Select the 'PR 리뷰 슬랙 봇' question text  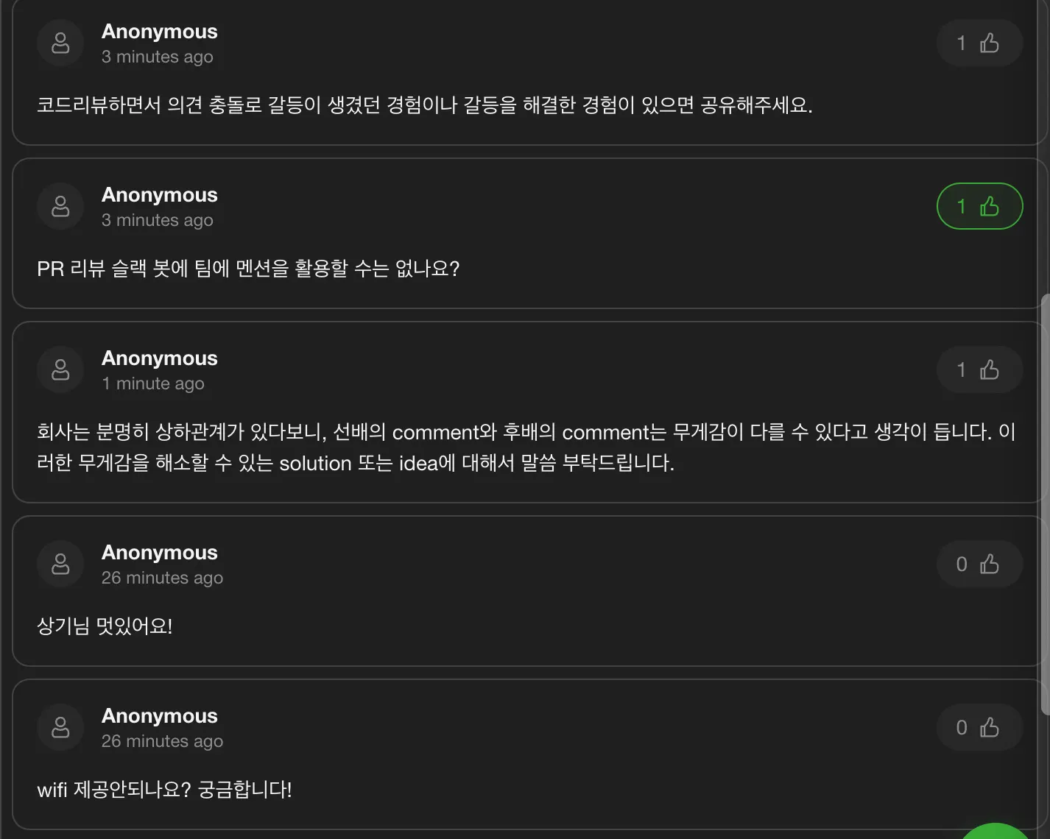pos(248,269)
